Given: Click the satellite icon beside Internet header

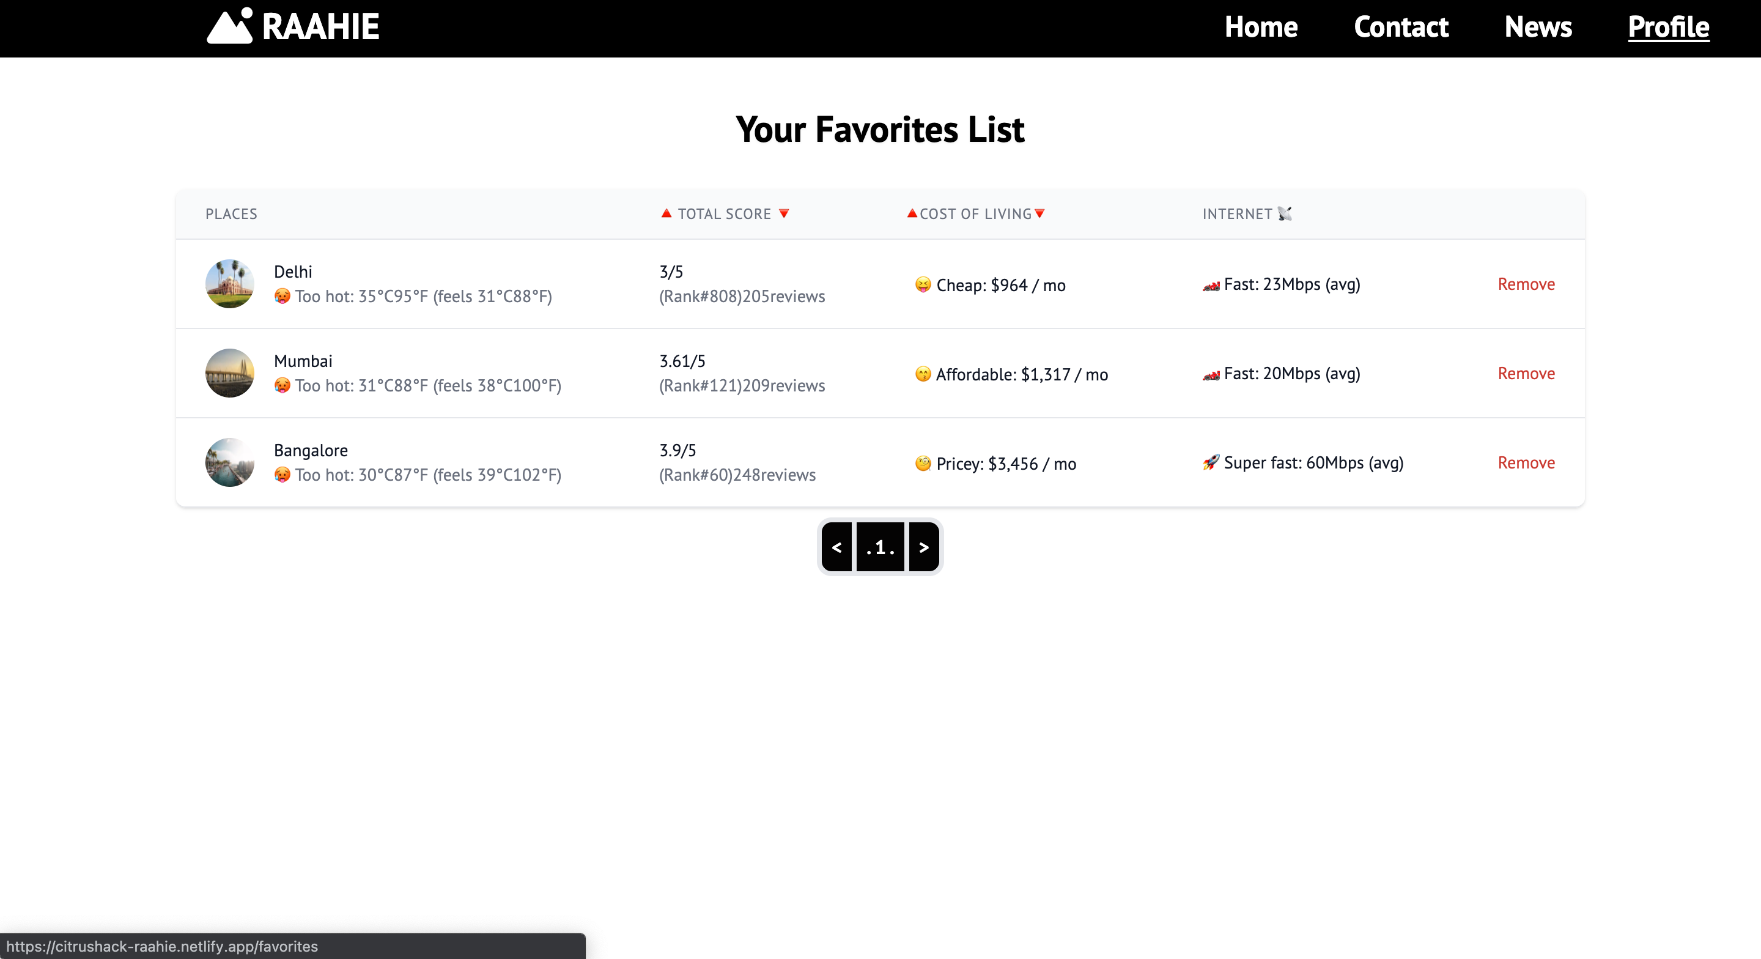Looking at the screenshot, I should [1285, 213].
